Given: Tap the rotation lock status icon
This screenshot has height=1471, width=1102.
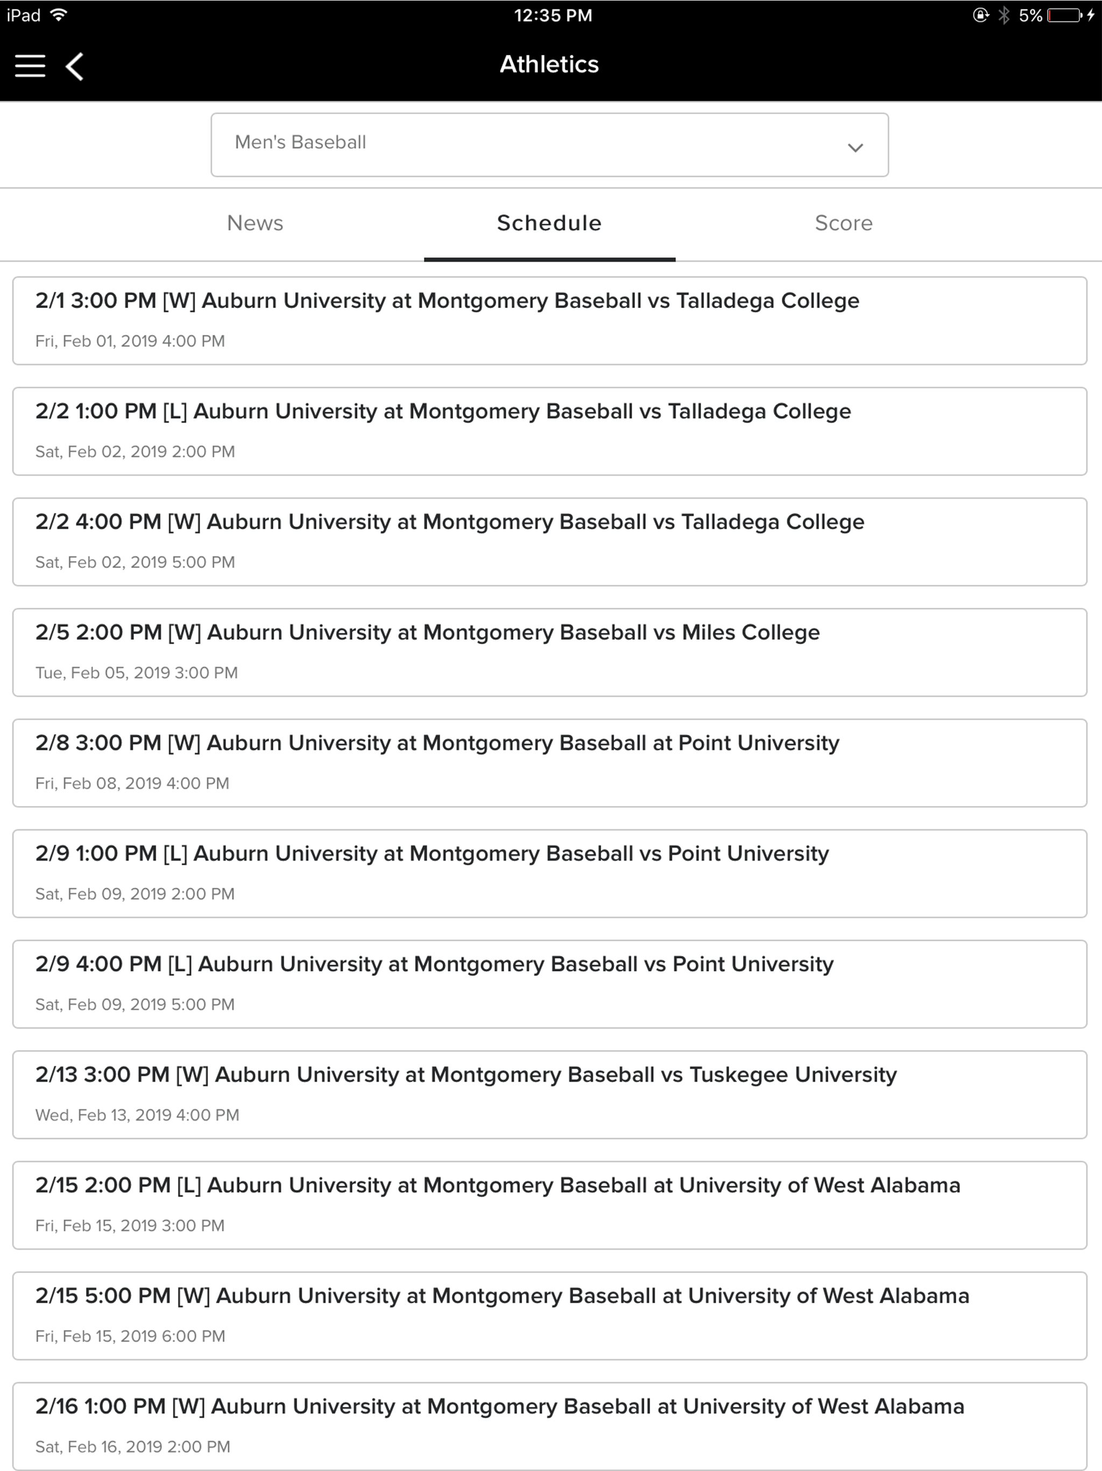Looking at the screenshot, I should (x=980, y=15).
